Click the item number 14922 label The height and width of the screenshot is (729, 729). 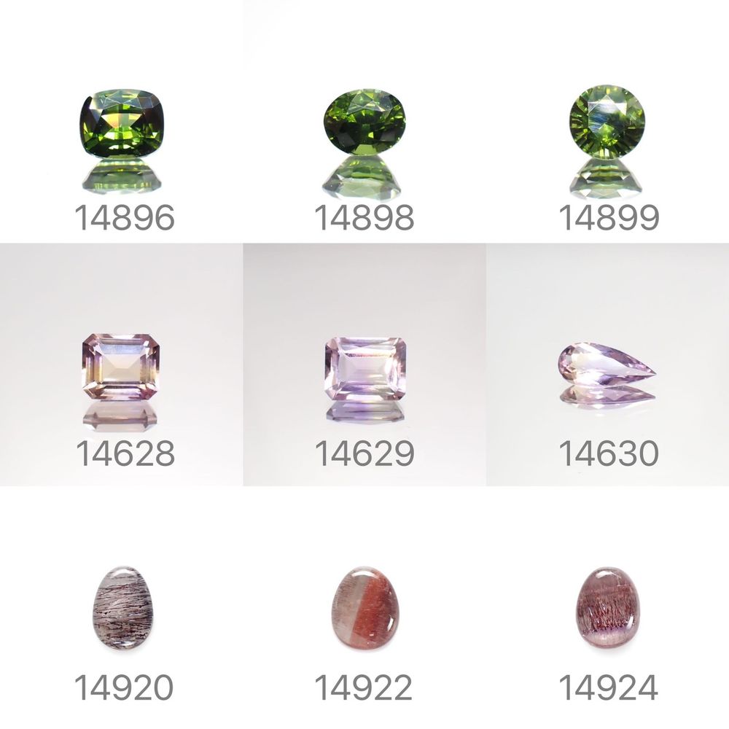point(363,687)
